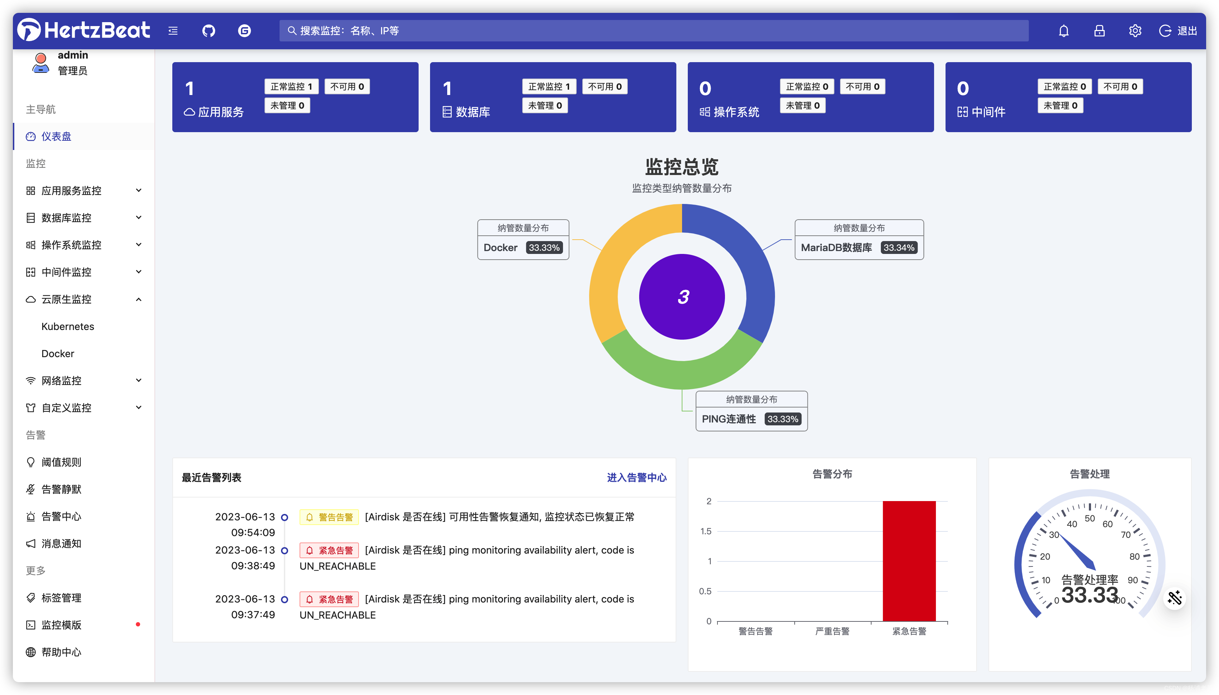Open 阈值规则 menu item
The height and width of the screenshot is (695, 1219).
coord(61,462)
